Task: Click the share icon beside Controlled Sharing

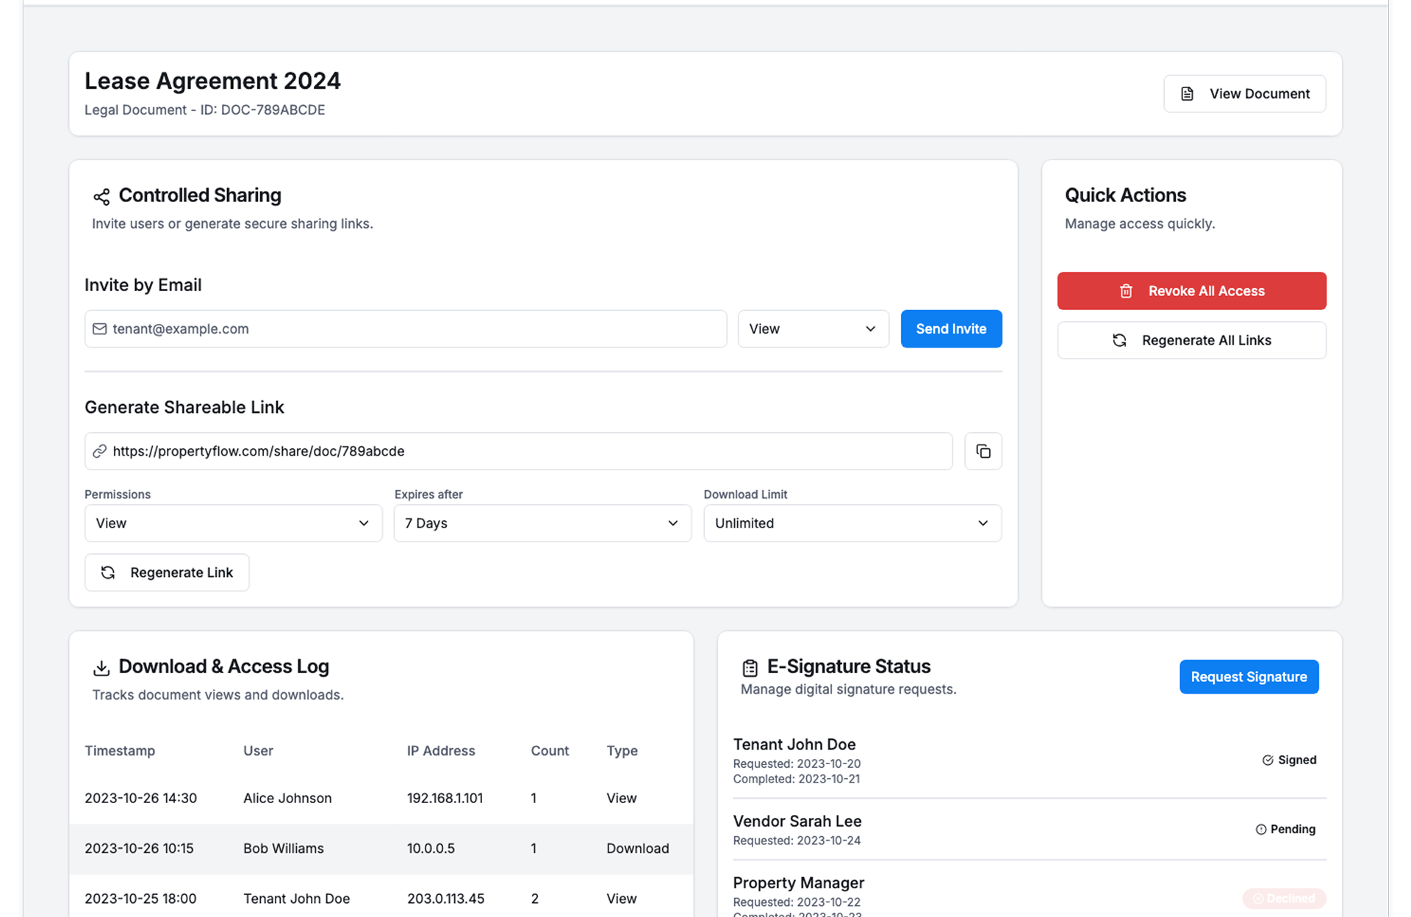Action: click(101, 196)
